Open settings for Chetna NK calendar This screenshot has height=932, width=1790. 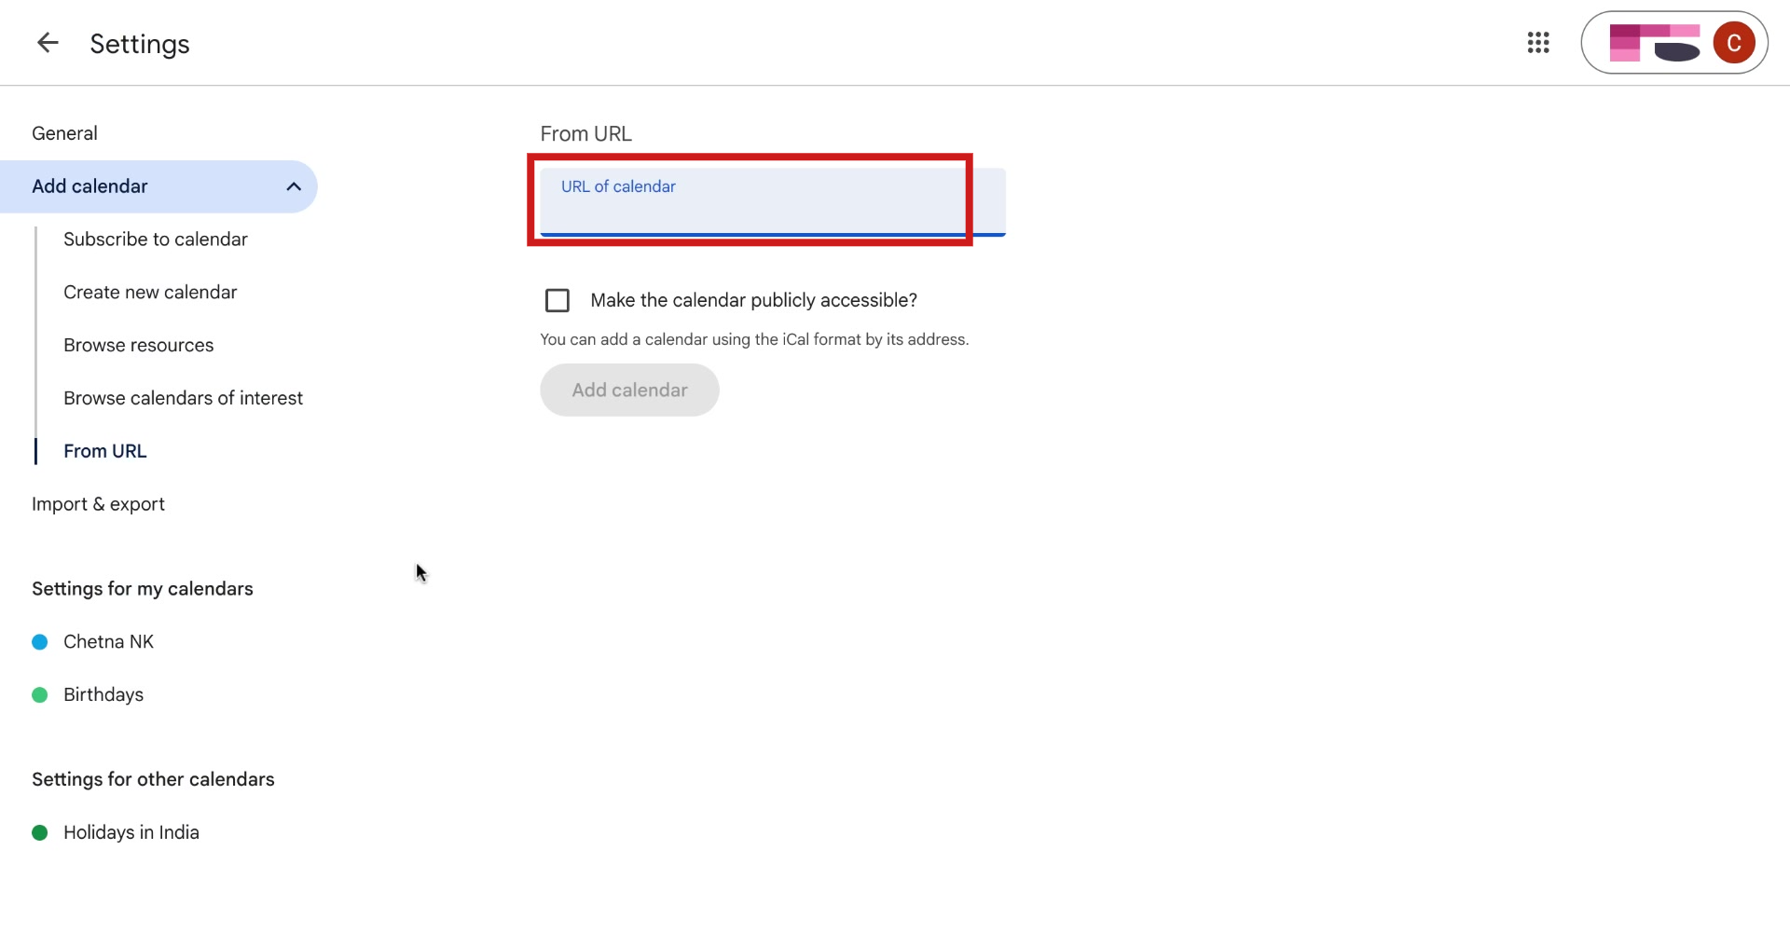pyautogui.click(x=108, y=641)
